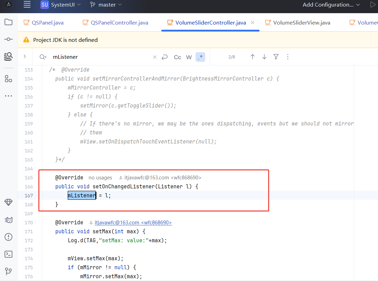Open search history magnifier icon
The width and height of the screenshot is (378, 281).
tap(42, 57)
